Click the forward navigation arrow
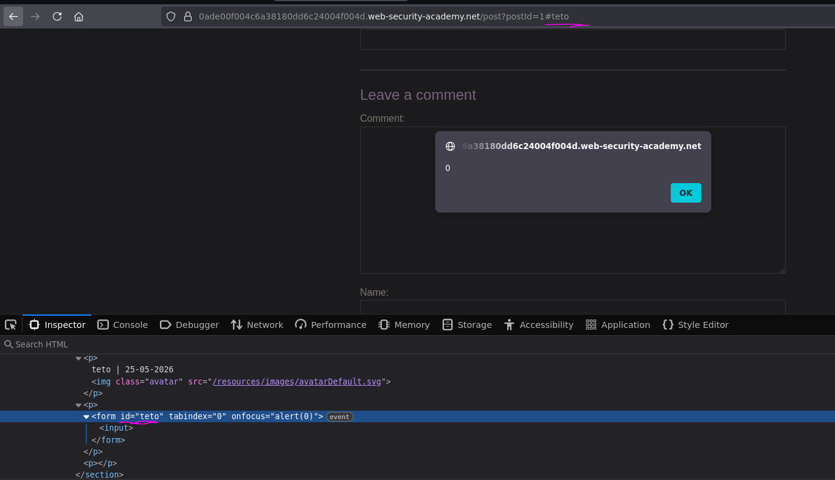The height and width of the screenshot is (480, 835). [35, 16]
